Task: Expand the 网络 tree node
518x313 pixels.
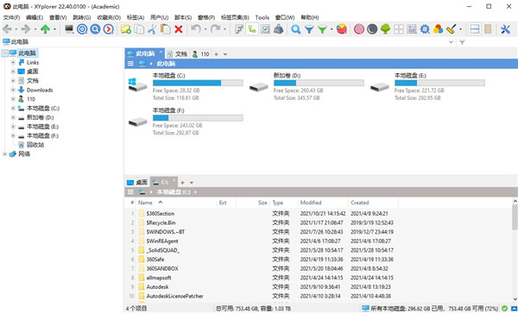Action: (4, 154)
